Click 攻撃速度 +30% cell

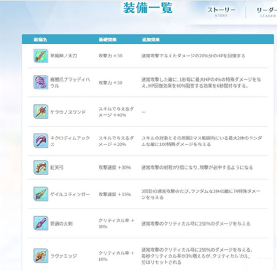click(x=115, y=168)
